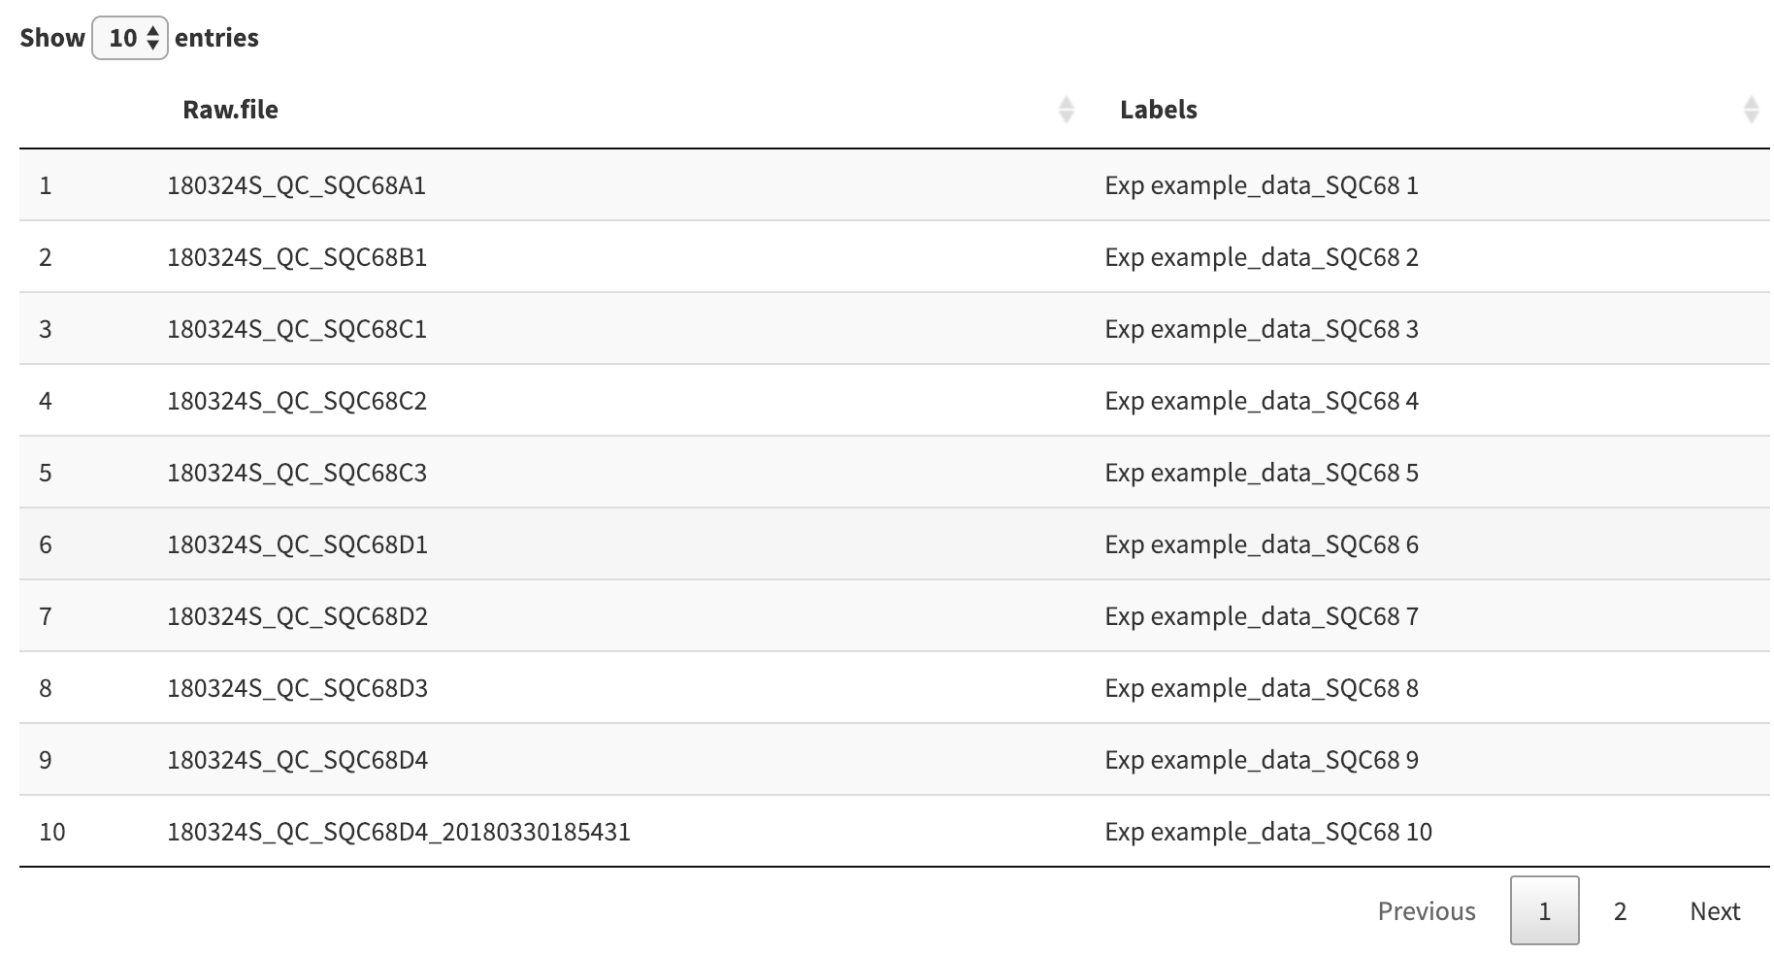Image resolution: width=1774 pixels, height=955 pixels.
Task: Select cell 180324S_QC_SQC68D1
Action: tap(297, 544)
